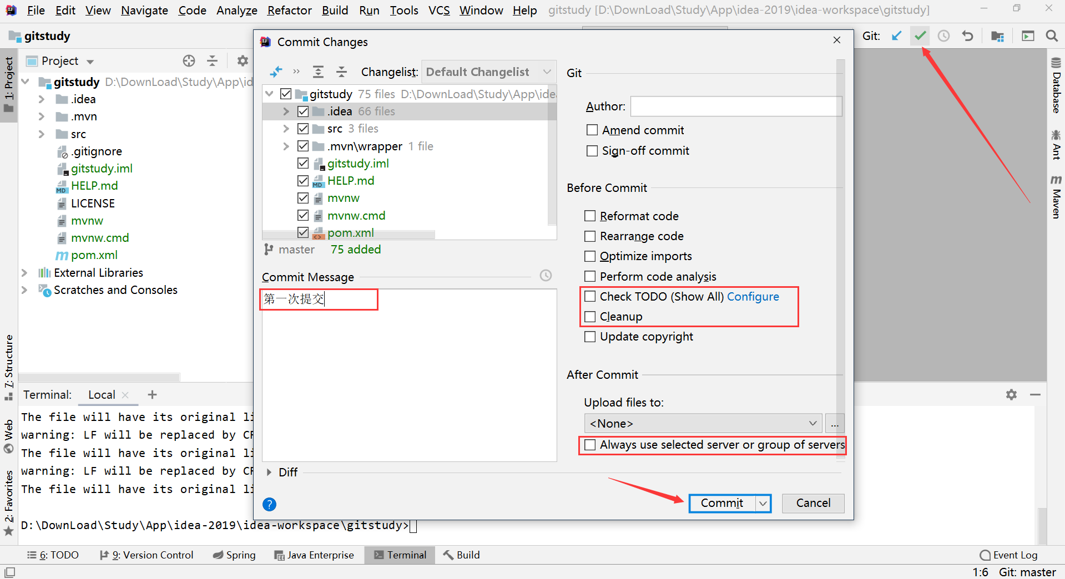This screenshot has height=579, width=1065.
Task: Enable Optimize imports checkbox
Action: [590, 256]
